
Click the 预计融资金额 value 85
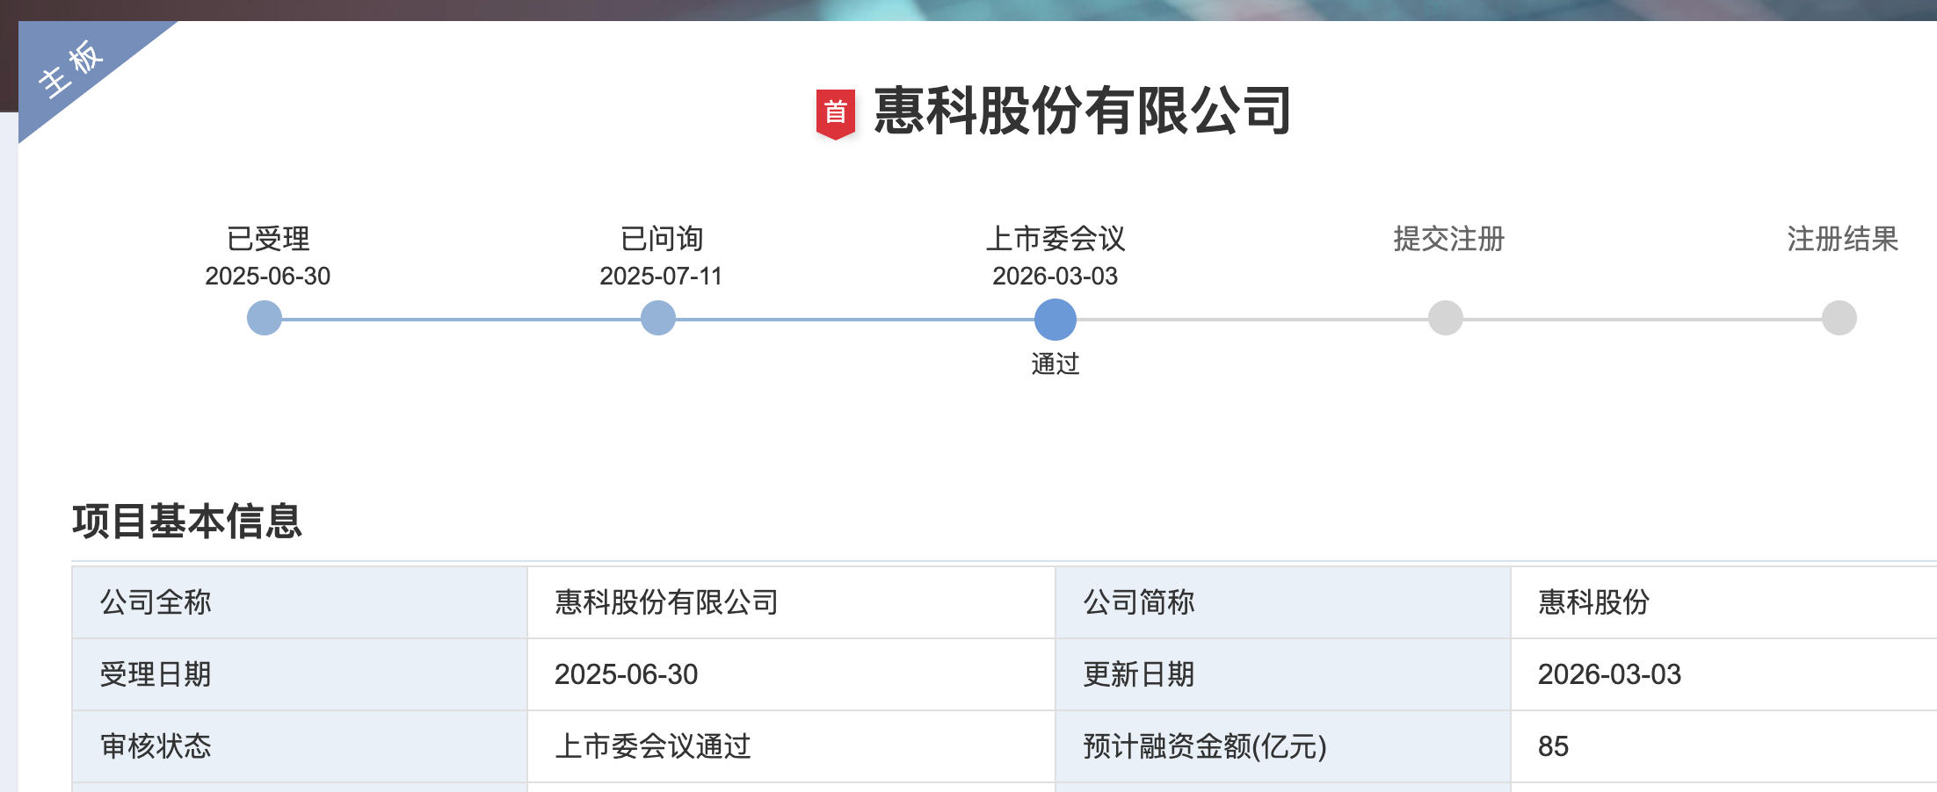tap(1553, 746)
